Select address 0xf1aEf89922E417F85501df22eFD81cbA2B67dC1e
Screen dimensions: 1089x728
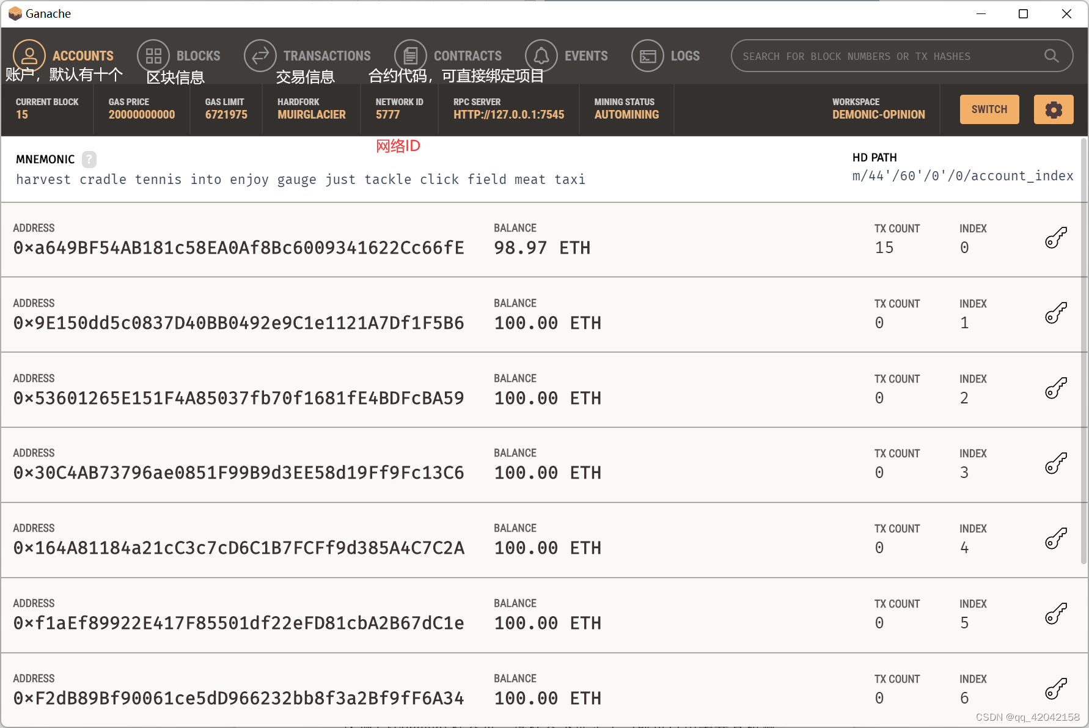coord(239,623)
